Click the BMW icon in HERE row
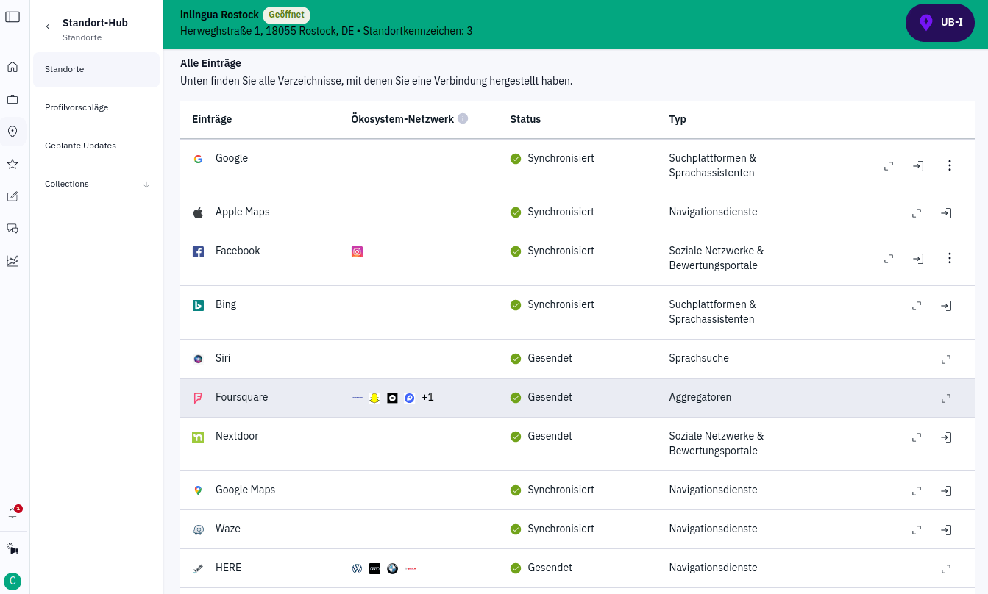The height and width of the screenshot is (594, 988). click(x=392, y=568)
